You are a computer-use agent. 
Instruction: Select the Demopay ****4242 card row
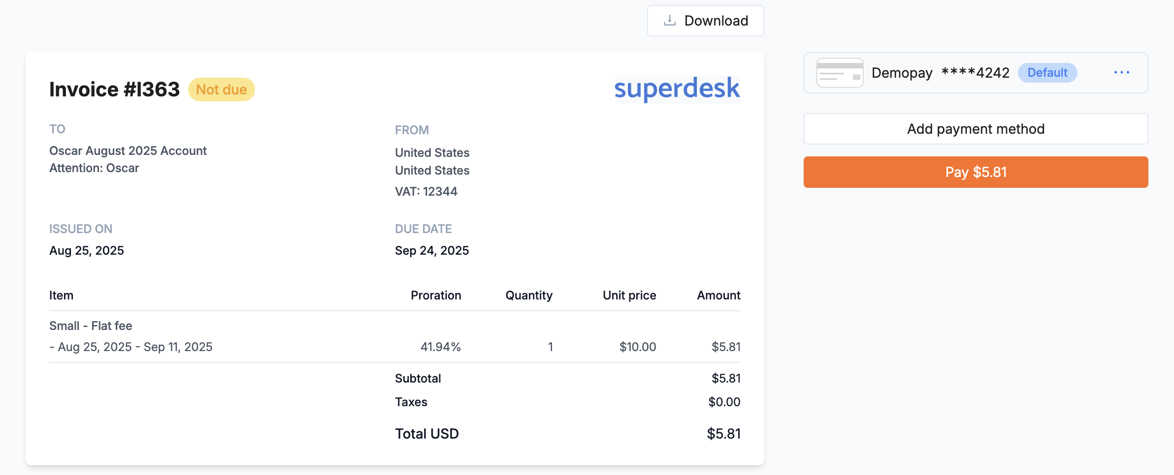point(976,73)
